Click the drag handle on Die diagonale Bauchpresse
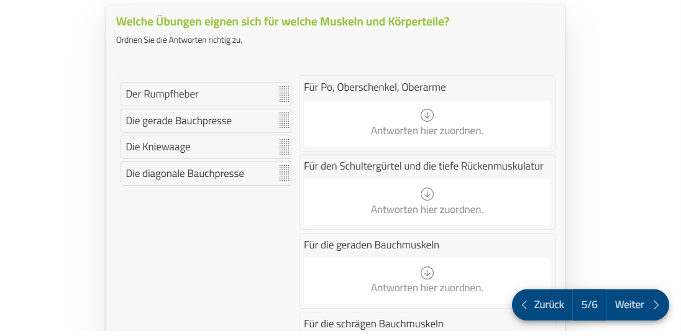The image size is (681, 336). coord(284,174)
